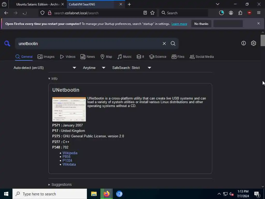Click the taskbar search box
Viewport: 265px width, 199px height.
point(50,194)
